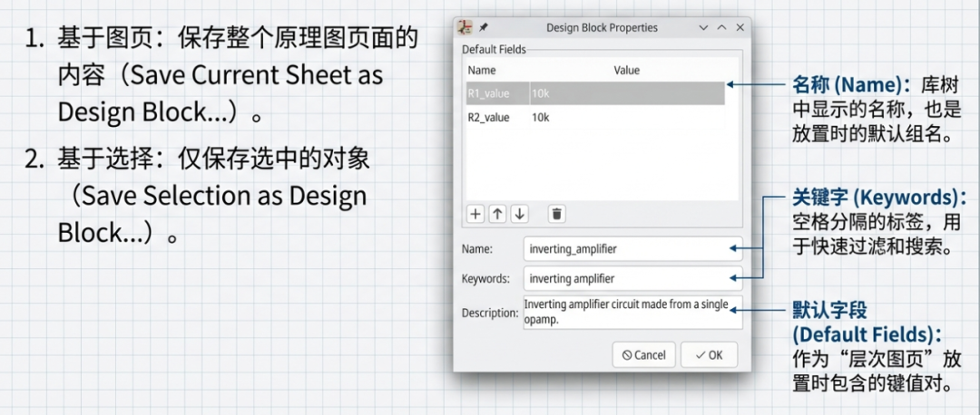980x415 pixels.
Task: Click the KiCad app icon in title bar
Action: 465,27
